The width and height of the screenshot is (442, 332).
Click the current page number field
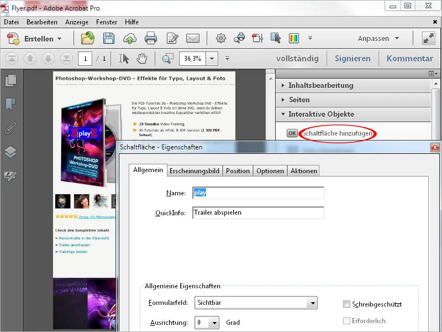tap(85, 59)
